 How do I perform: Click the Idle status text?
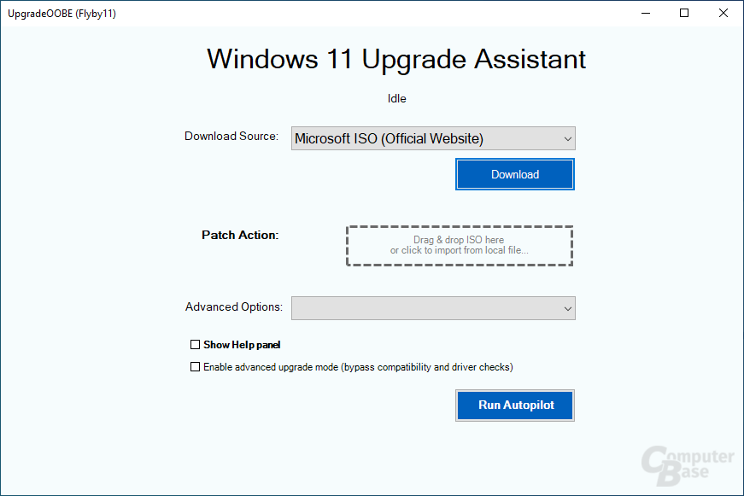[396, 98]
